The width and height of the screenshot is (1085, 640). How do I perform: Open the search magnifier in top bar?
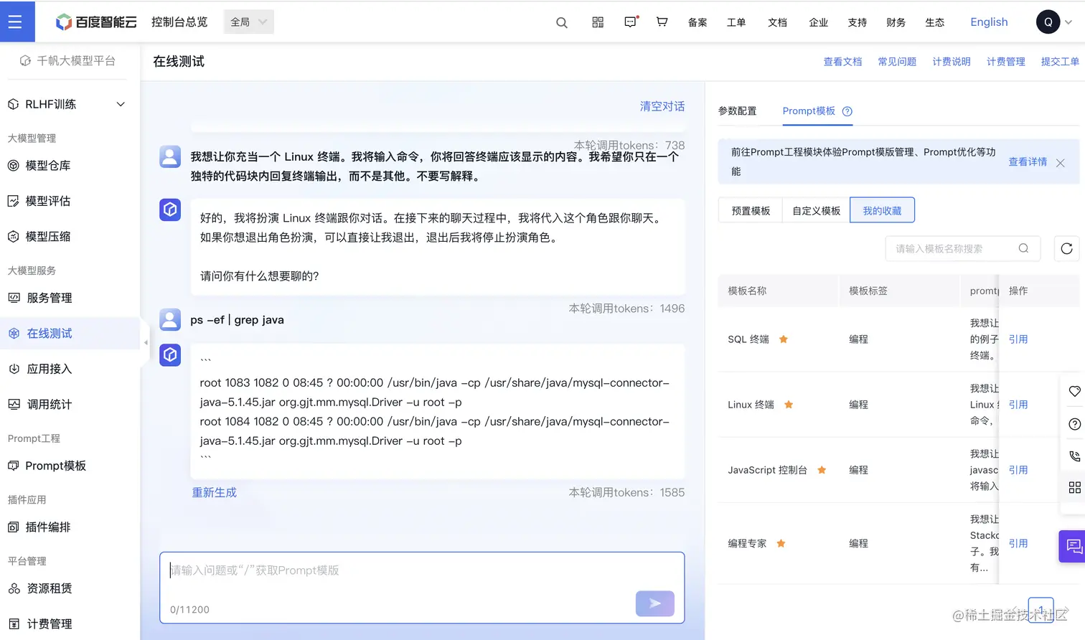(562, 22)
